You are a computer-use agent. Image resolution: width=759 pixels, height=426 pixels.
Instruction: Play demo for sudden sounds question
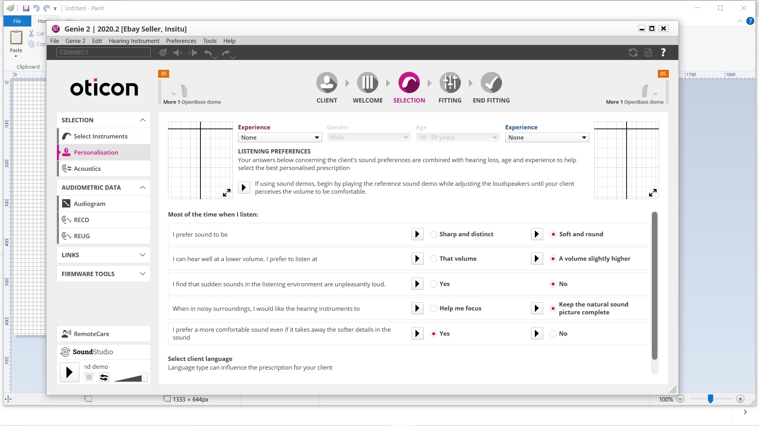point(417,284)
